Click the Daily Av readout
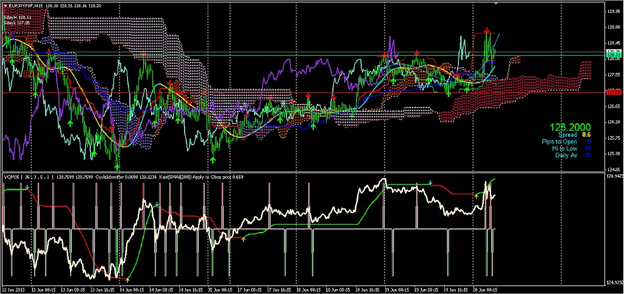The height and width of the screenshot is (294, 624). click(573, 156)
